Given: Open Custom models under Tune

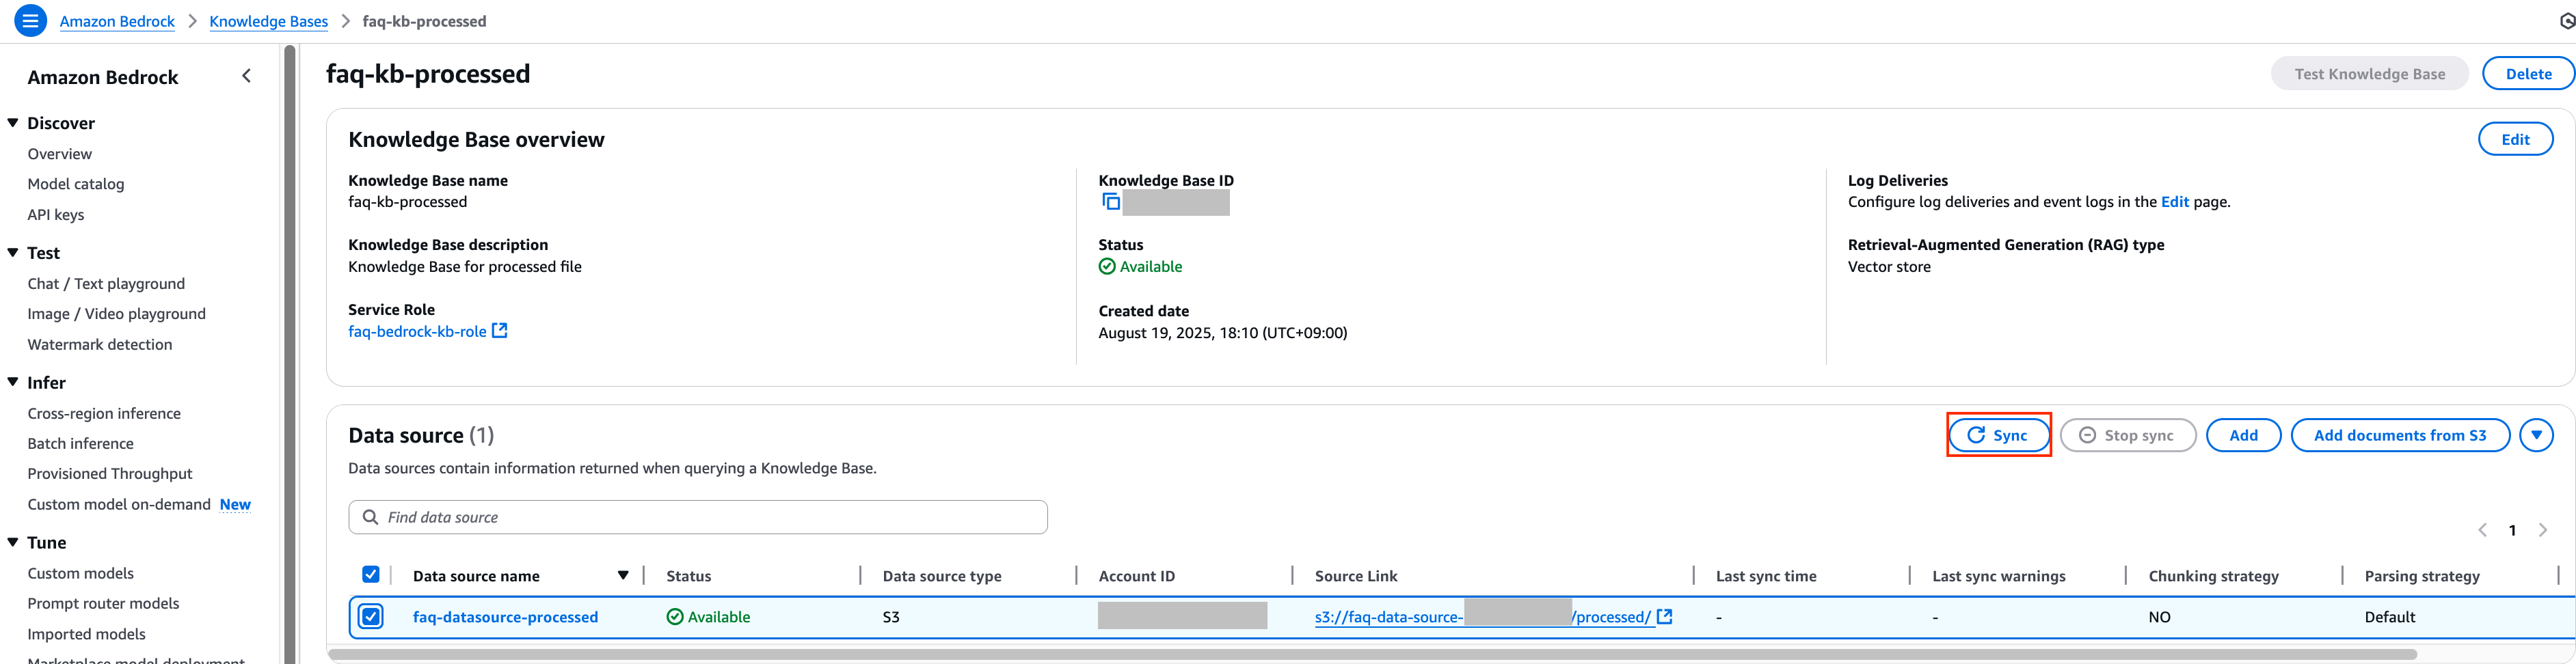Looking at the screenshot, I should (80, 573).
